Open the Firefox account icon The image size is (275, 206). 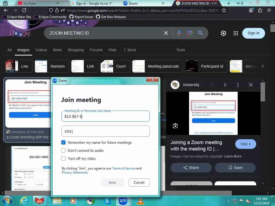[x=251, y=10]
